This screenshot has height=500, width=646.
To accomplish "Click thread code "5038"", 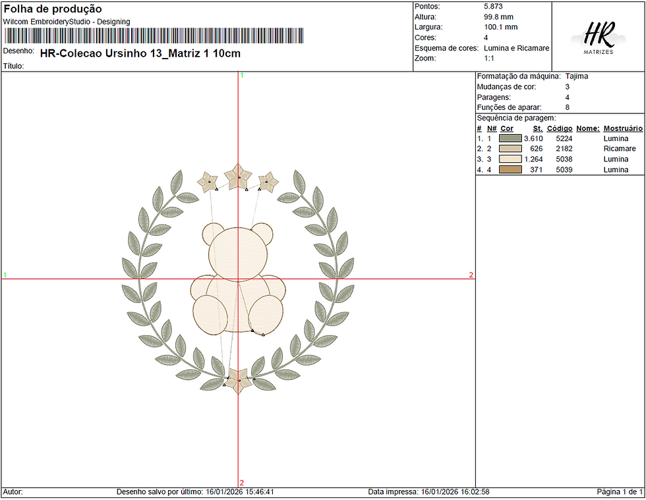I will pos(564,159).
